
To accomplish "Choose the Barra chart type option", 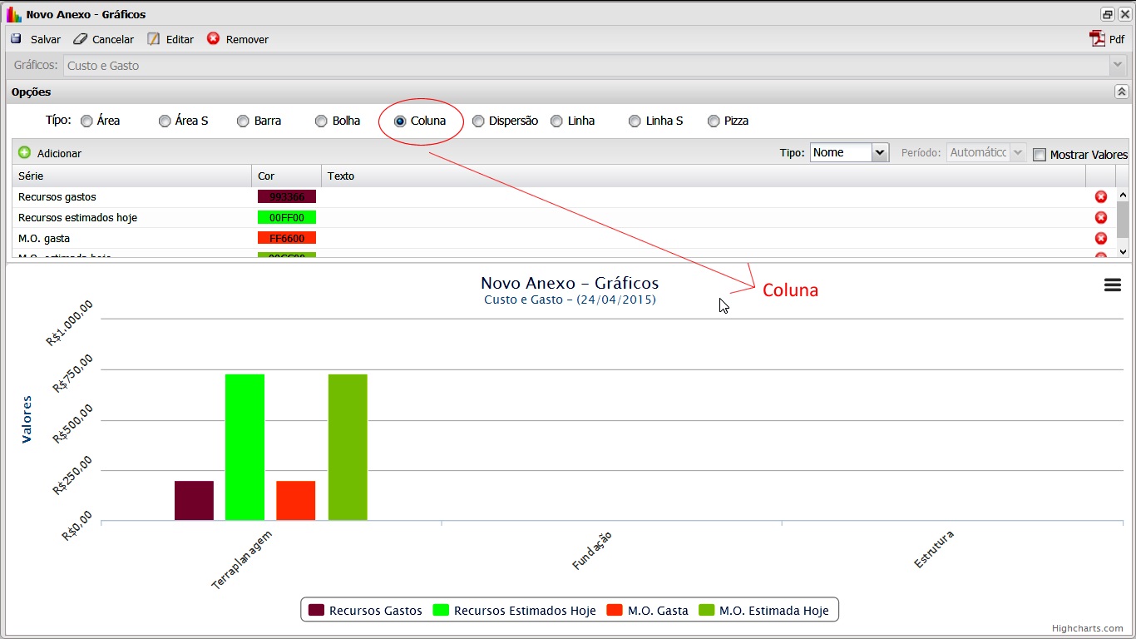I will 243,121.
